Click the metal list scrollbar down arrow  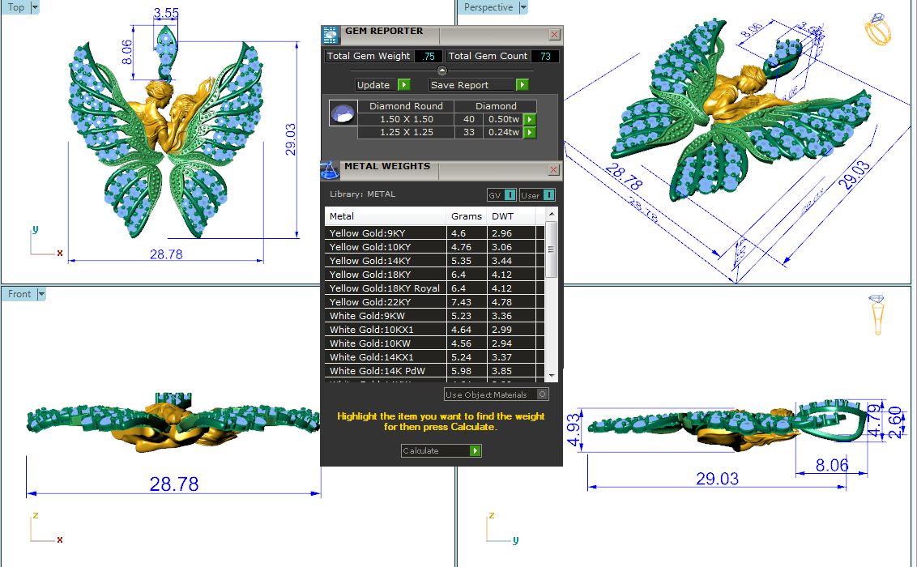pyautogui.click(x=552, y=375)
